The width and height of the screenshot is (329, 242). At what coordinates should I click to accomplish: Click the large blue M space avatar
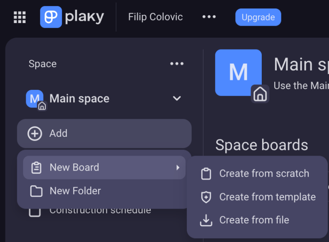tap(238, 72)
